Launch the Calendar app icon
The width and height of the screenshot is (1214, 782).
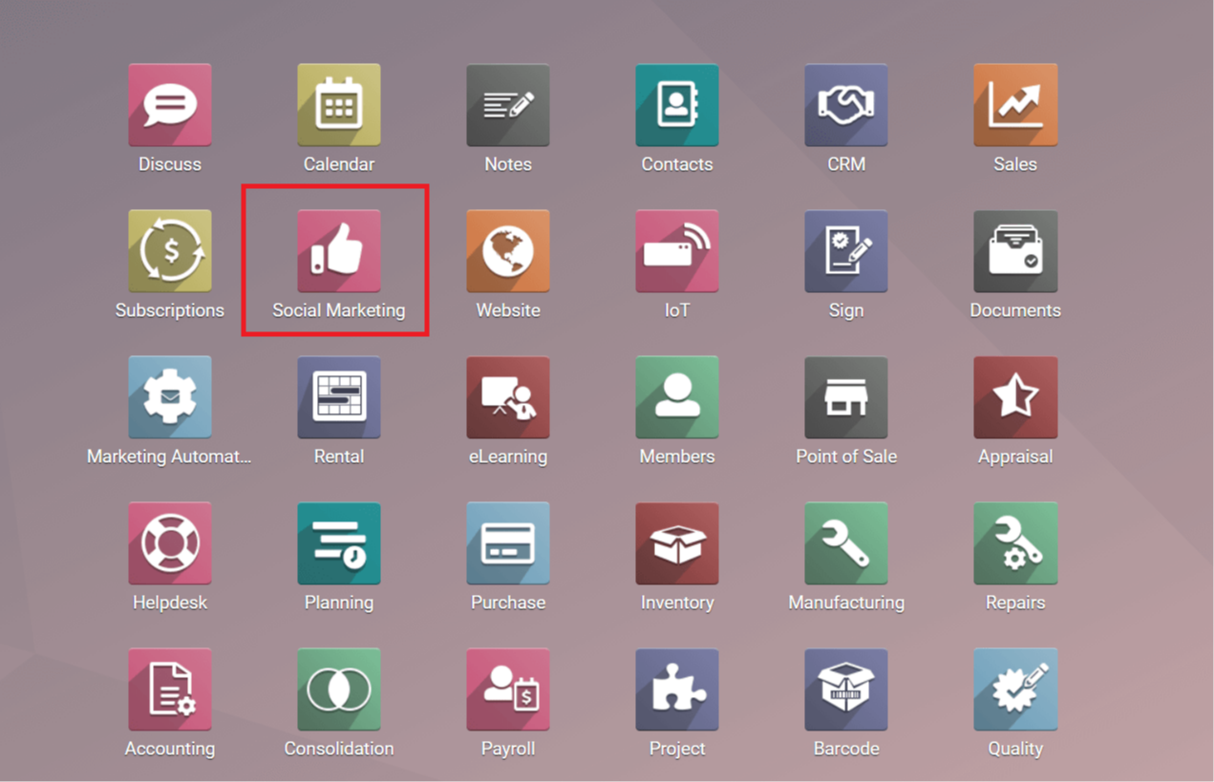click(339, 105)
